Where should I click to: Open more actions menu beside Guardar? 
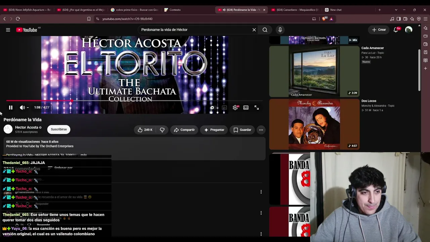(x=261, y=130)
